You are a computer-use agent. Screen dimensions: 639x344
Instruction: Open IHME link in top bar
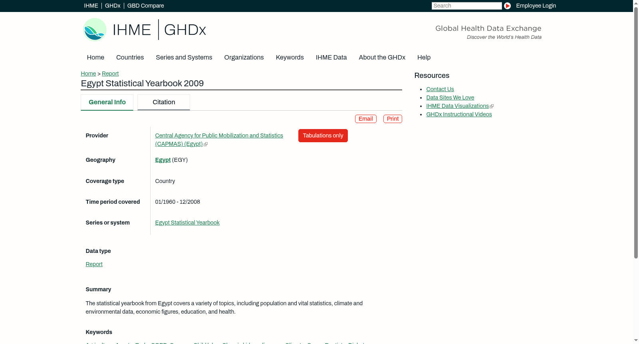click(x=91, y=6)
